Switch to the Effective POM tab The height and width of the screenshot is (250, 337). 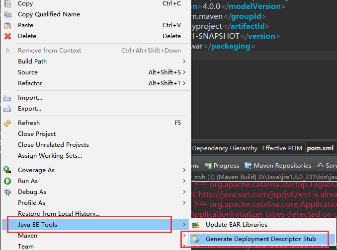[x=282, y=148]
